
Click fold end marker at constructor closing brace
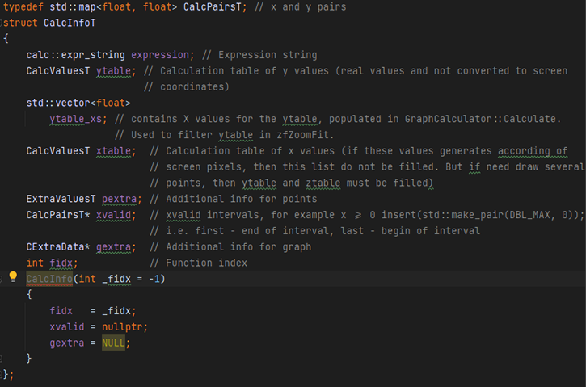(2, 357)
